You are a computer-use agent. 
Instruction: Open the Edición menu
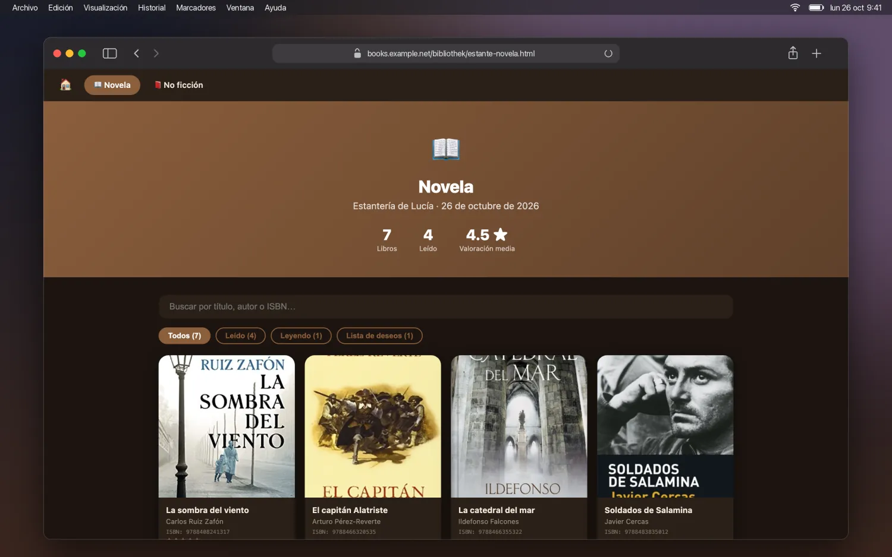[61, 8]
